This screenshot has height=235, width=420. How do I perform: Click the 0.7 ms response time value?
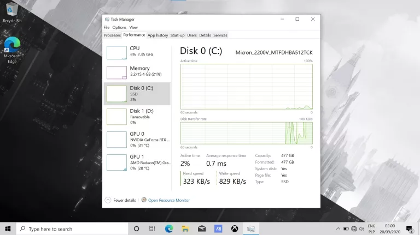[216, 164]
